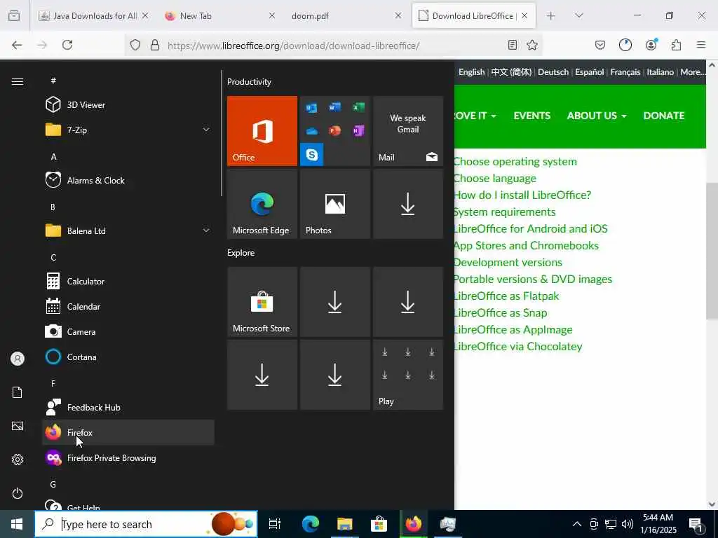Open Firefox application menu

[701, 45]
